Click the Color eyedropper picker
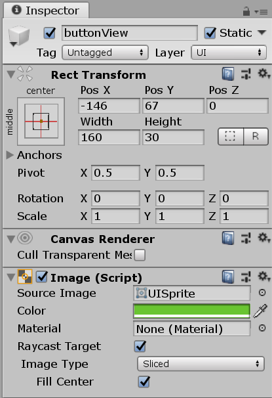 [x=260, y=311]
